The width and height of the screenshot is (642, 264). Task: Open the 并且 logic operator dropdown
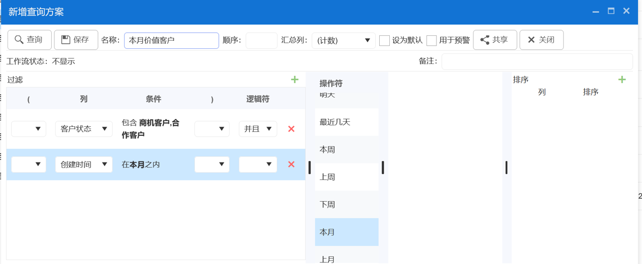pyautogui.click(x=258, y=129)
